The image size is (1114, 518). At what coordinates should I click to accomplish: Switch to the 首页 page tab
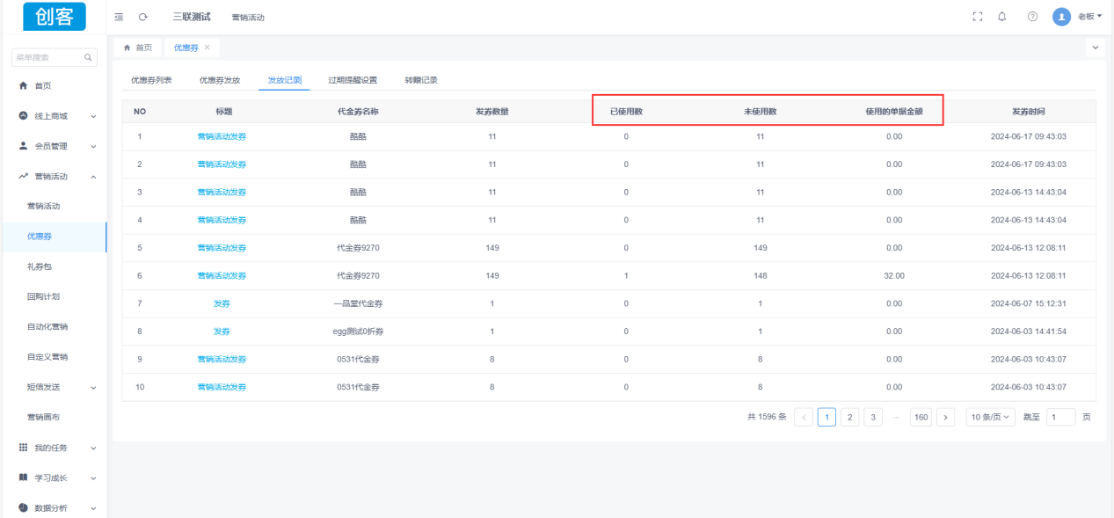[138, 47]
